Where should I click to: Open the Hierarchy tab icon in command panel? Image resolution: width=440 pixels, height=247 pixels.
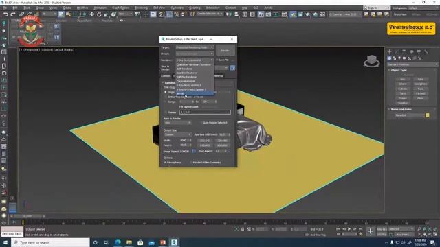point(404,51)
